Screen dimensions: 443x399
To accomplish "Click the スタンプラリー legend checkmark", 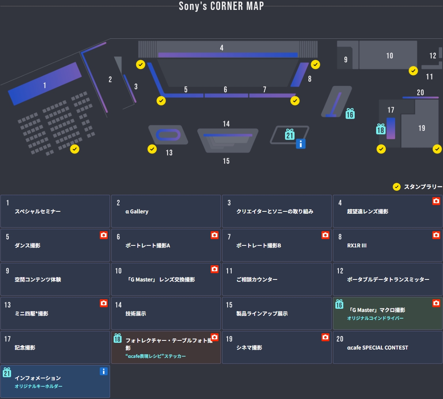I will point(397,187).
